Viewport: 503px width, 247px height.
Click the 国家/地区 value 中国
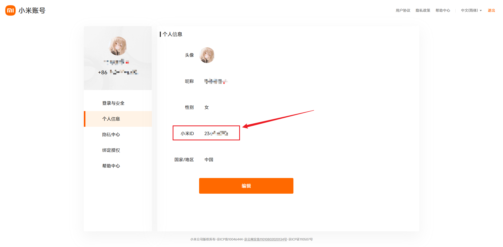[209, 160]
